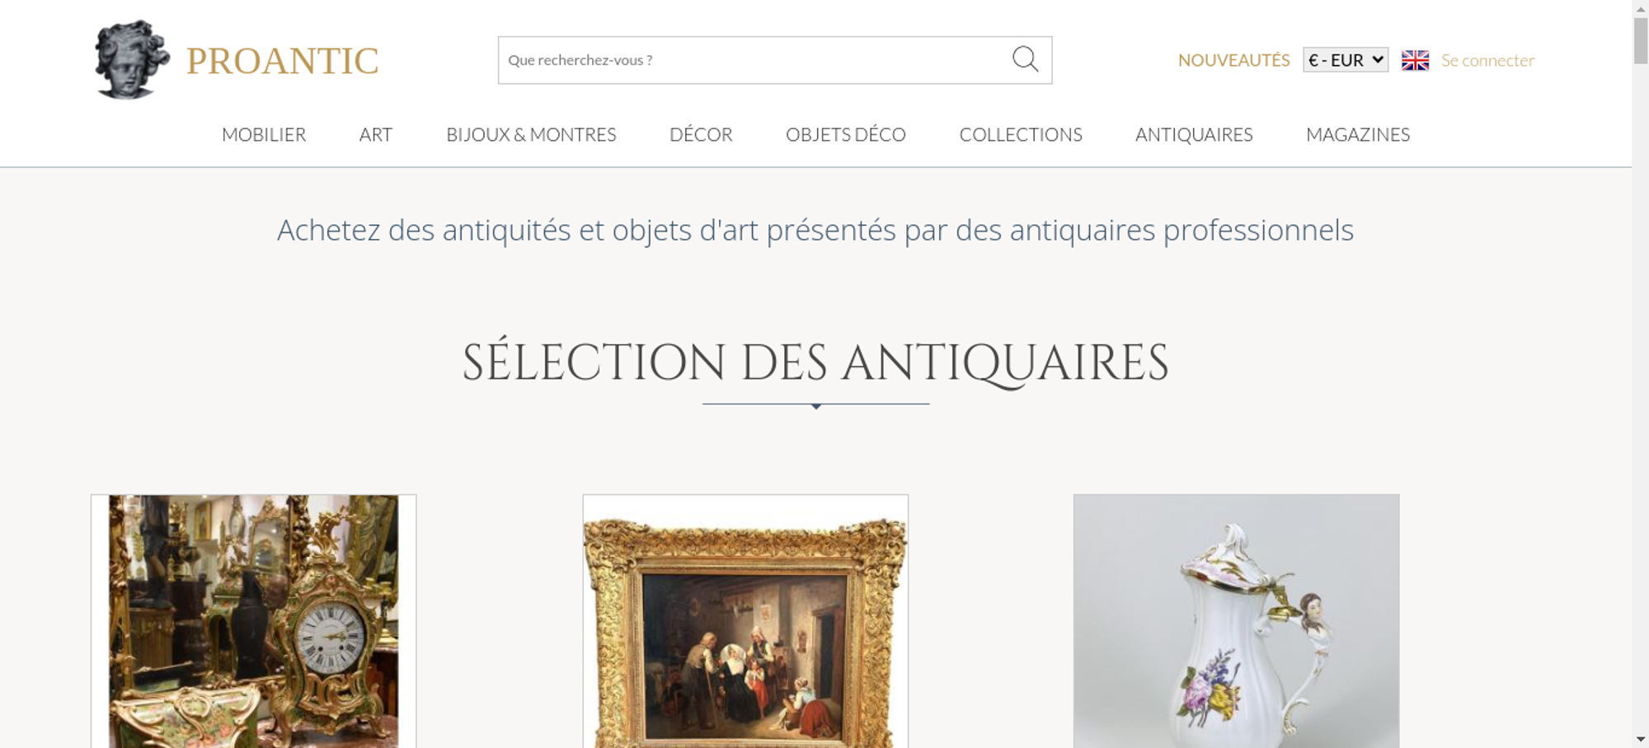The height and width of the screenshot is (748, 1649).
Task: Click the search magnifier icon
Action: tap(1025, 59)
